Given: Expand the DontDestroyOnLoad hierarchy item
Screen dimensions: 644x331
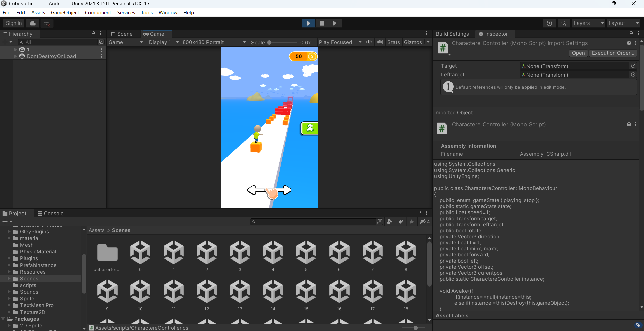Looking at the screenshot, I should tap(16, 56).
